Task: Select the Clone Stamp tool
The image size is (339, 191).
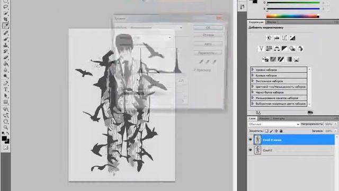Action: pos(6,45)
